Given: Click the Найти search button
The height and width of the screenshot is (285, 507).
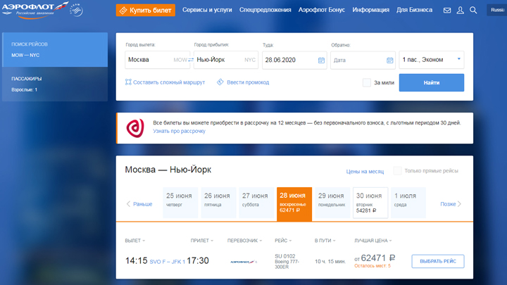Looking at the screenshot, I should (432, 83).
